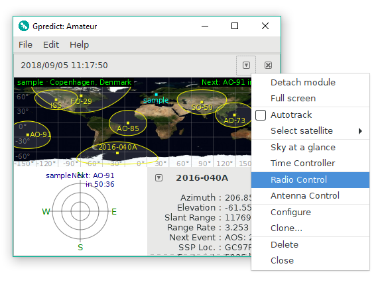Select the AO-85 satellite marker
Image resolution: width=382 pixels, height=290 pixels.
tap(128, 123)
